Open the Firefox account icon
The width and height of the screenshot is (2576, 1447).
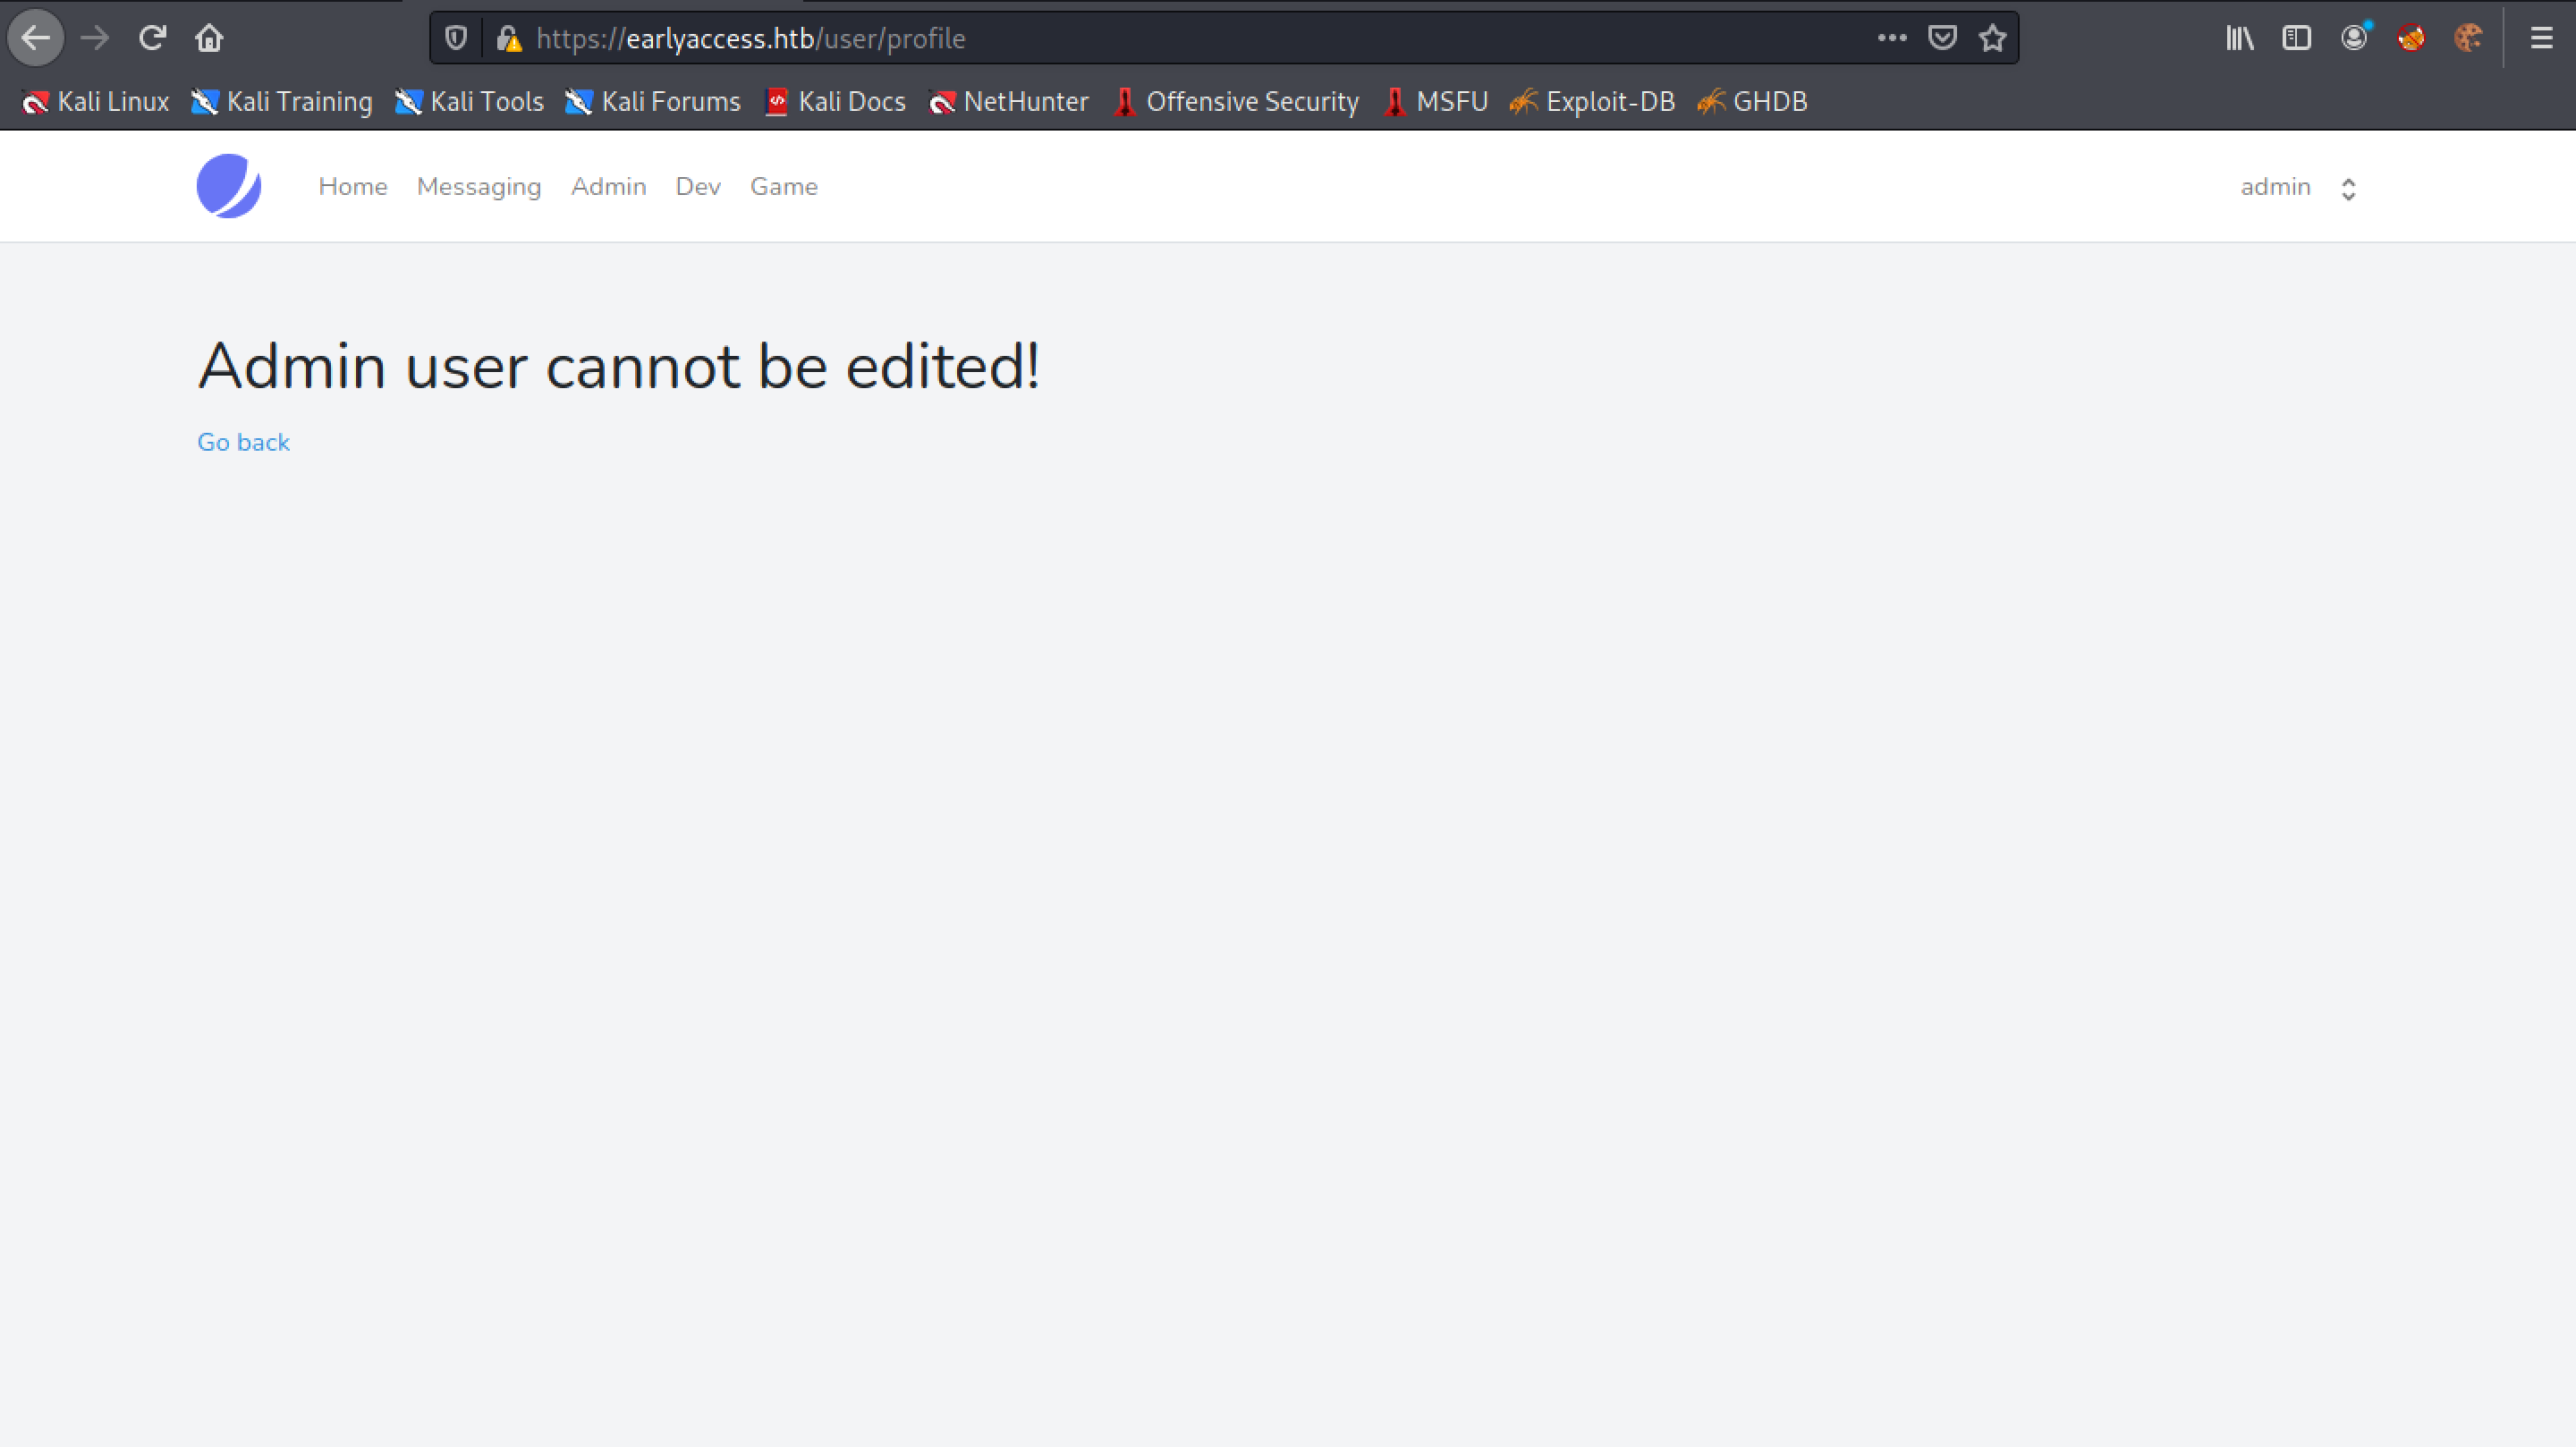coord(2354,38)
